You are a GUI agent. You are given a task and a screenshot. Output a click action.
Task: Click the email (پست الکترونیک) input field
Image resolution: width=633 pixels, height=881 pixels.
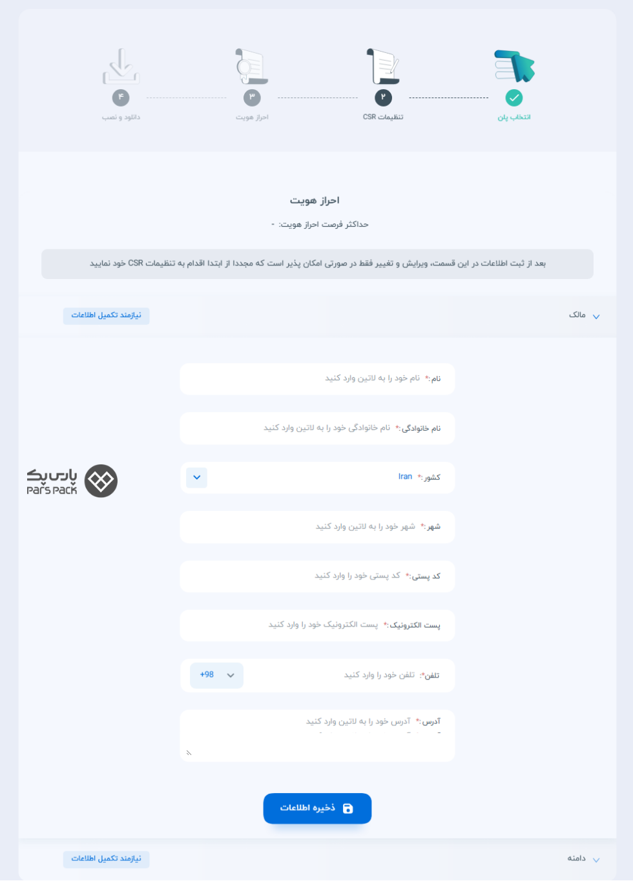(317, 625)
